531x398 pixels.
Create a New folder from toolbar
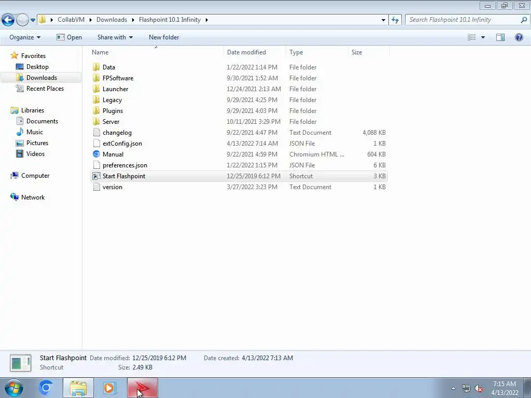(x=164, y=37)
